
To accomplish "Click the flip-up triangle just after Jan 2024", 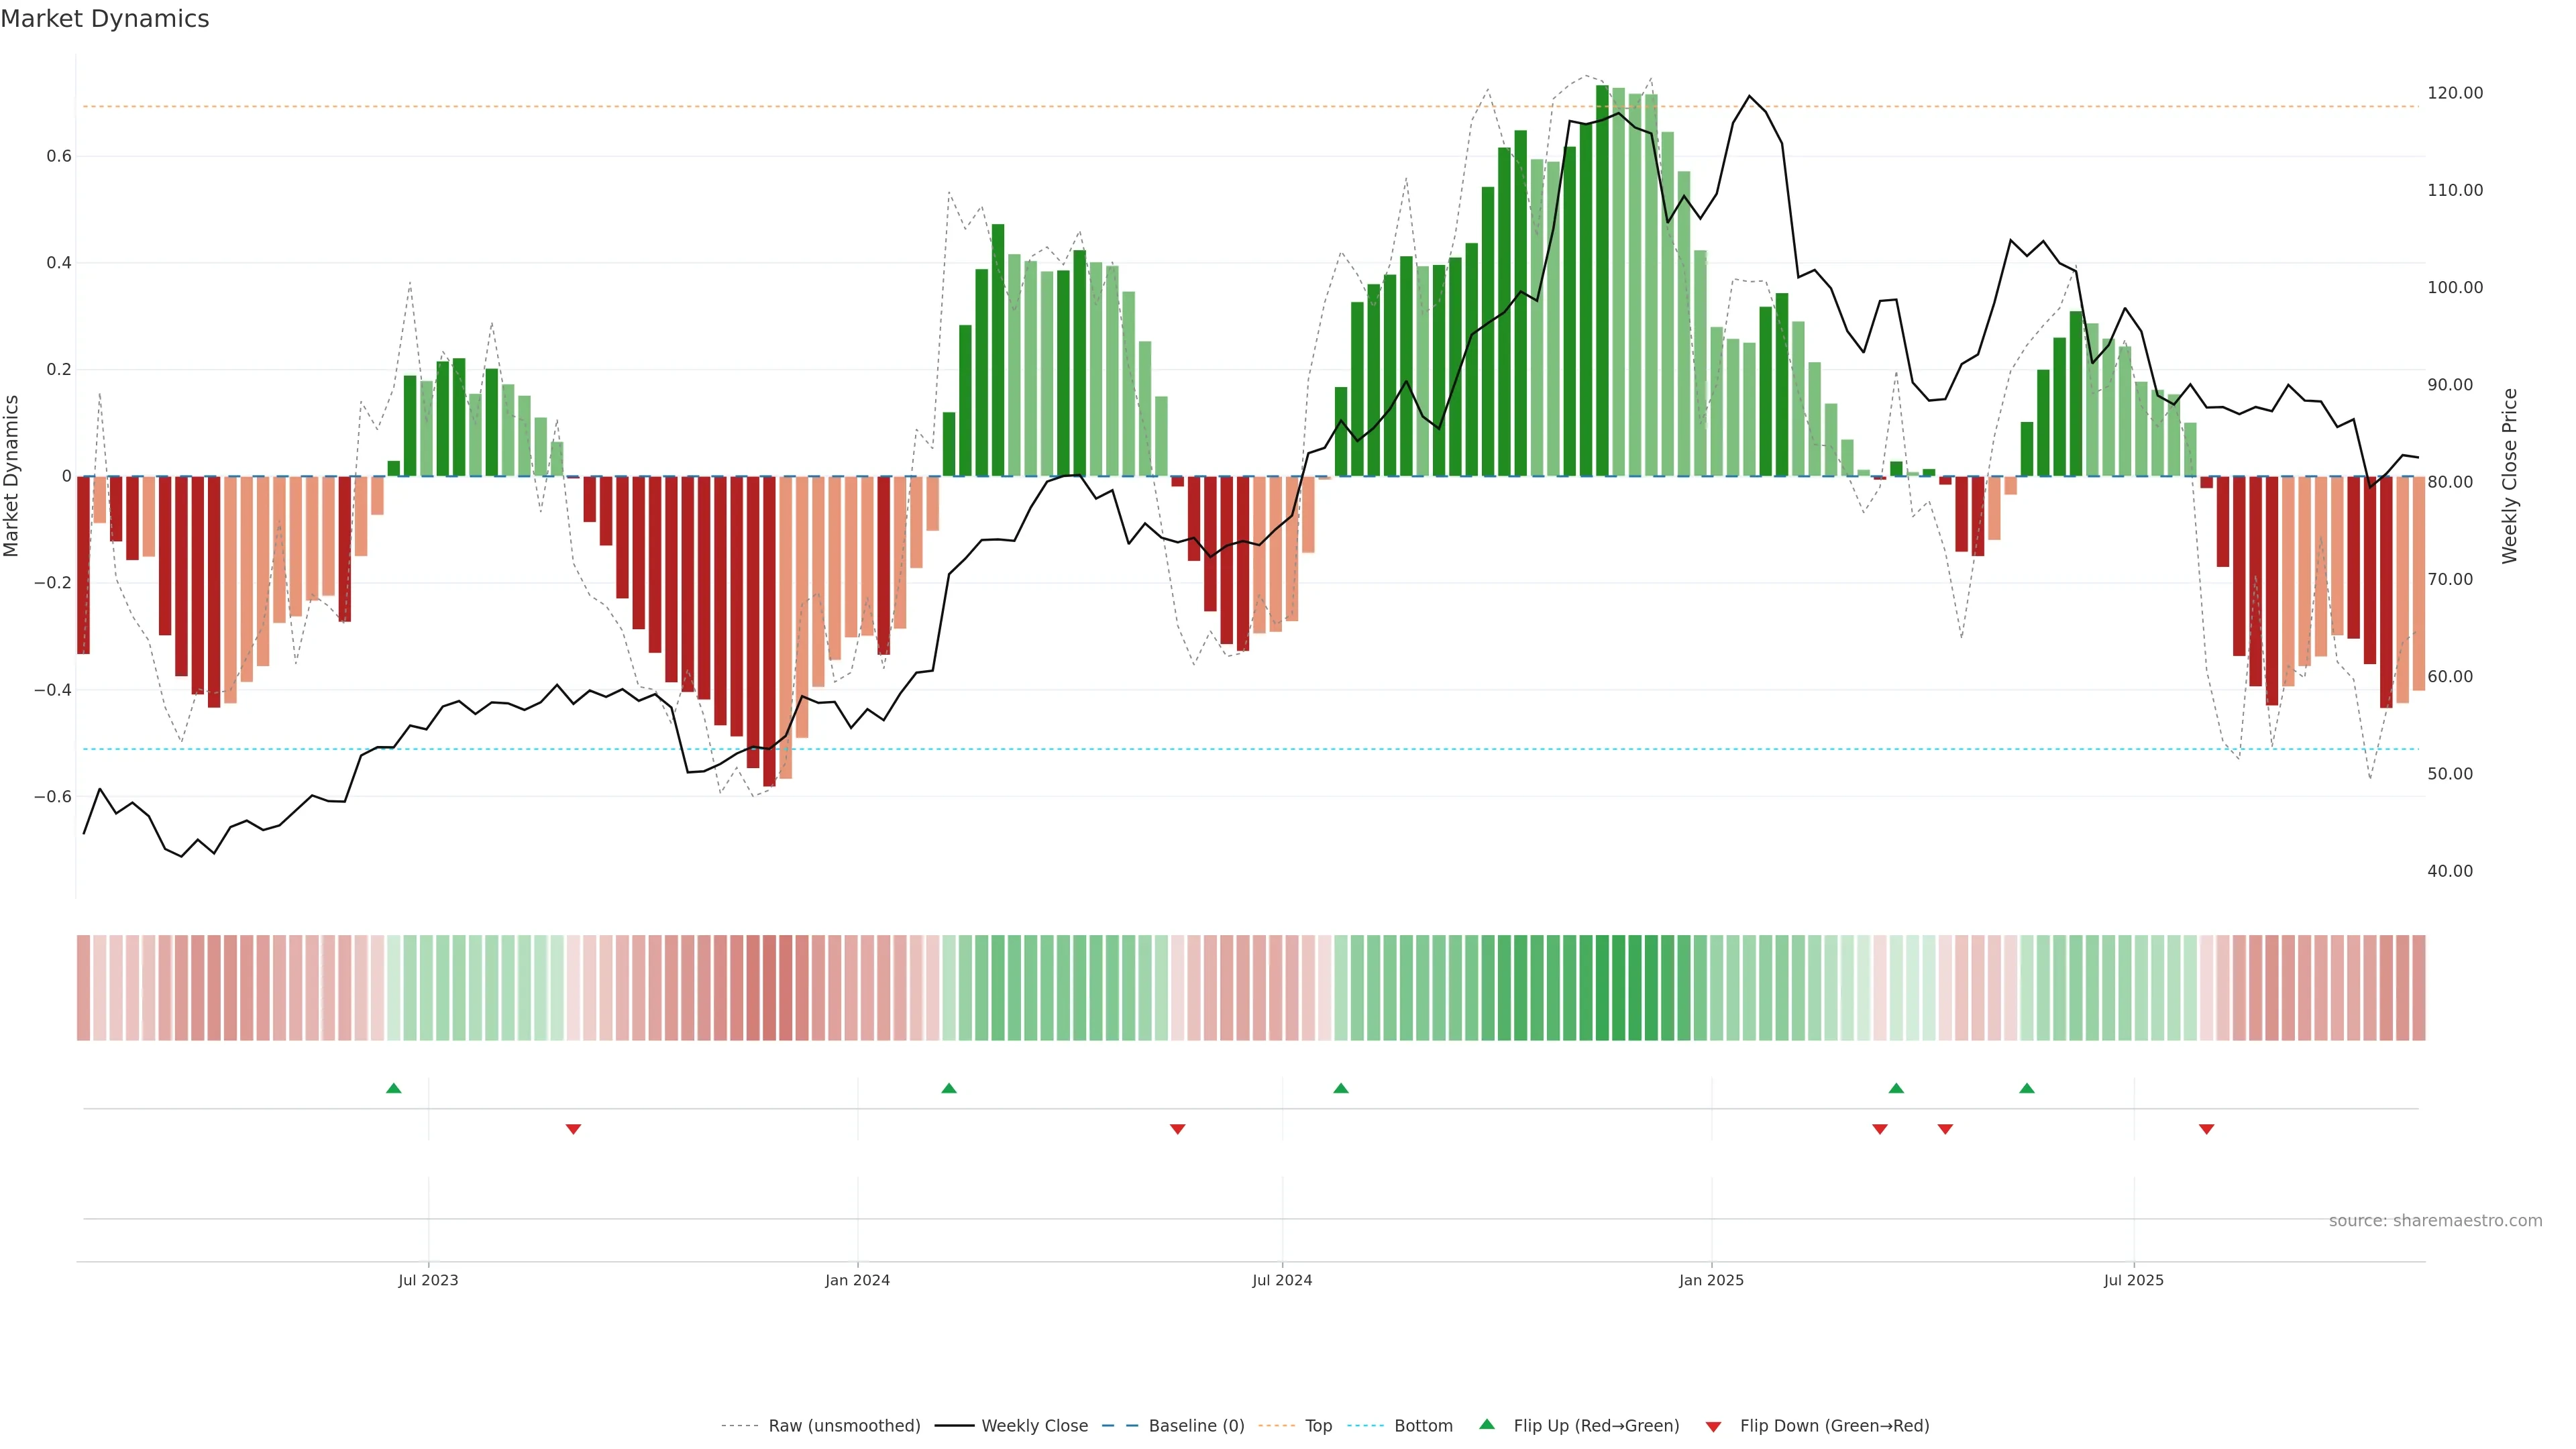I will 949,1088.
